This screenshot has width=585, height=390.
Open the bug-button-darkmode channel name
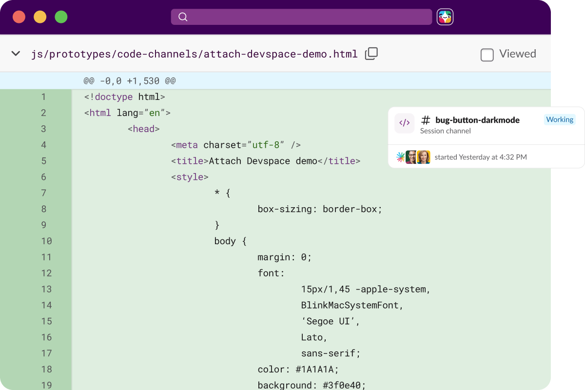(477, 120)
